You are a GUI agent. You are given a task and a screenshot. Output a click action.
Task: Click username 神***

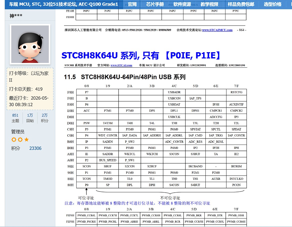16,16
